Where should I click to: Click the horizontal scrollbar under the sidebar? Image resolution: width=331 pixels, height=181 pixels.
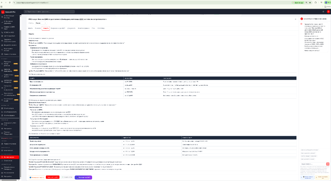click(9, 180)
